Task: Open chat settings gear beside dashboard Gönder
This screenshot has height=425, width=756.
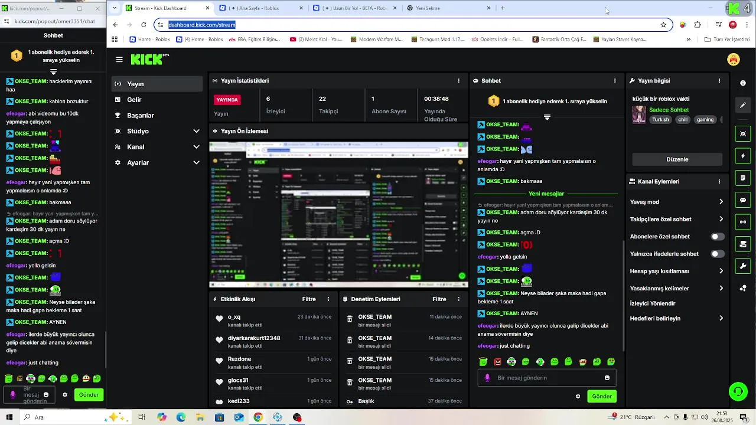Action: tap(578, 396)
